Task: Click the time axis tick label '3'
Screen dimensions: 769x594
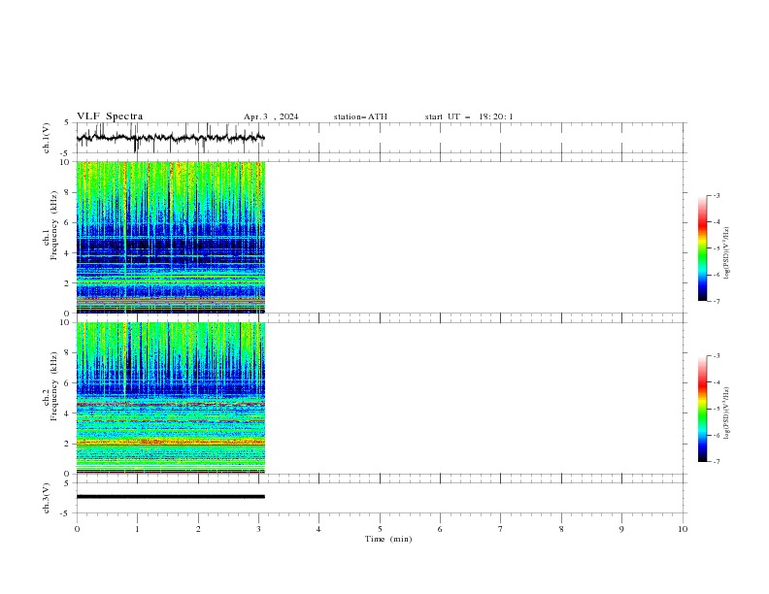Action: point(258,529)
